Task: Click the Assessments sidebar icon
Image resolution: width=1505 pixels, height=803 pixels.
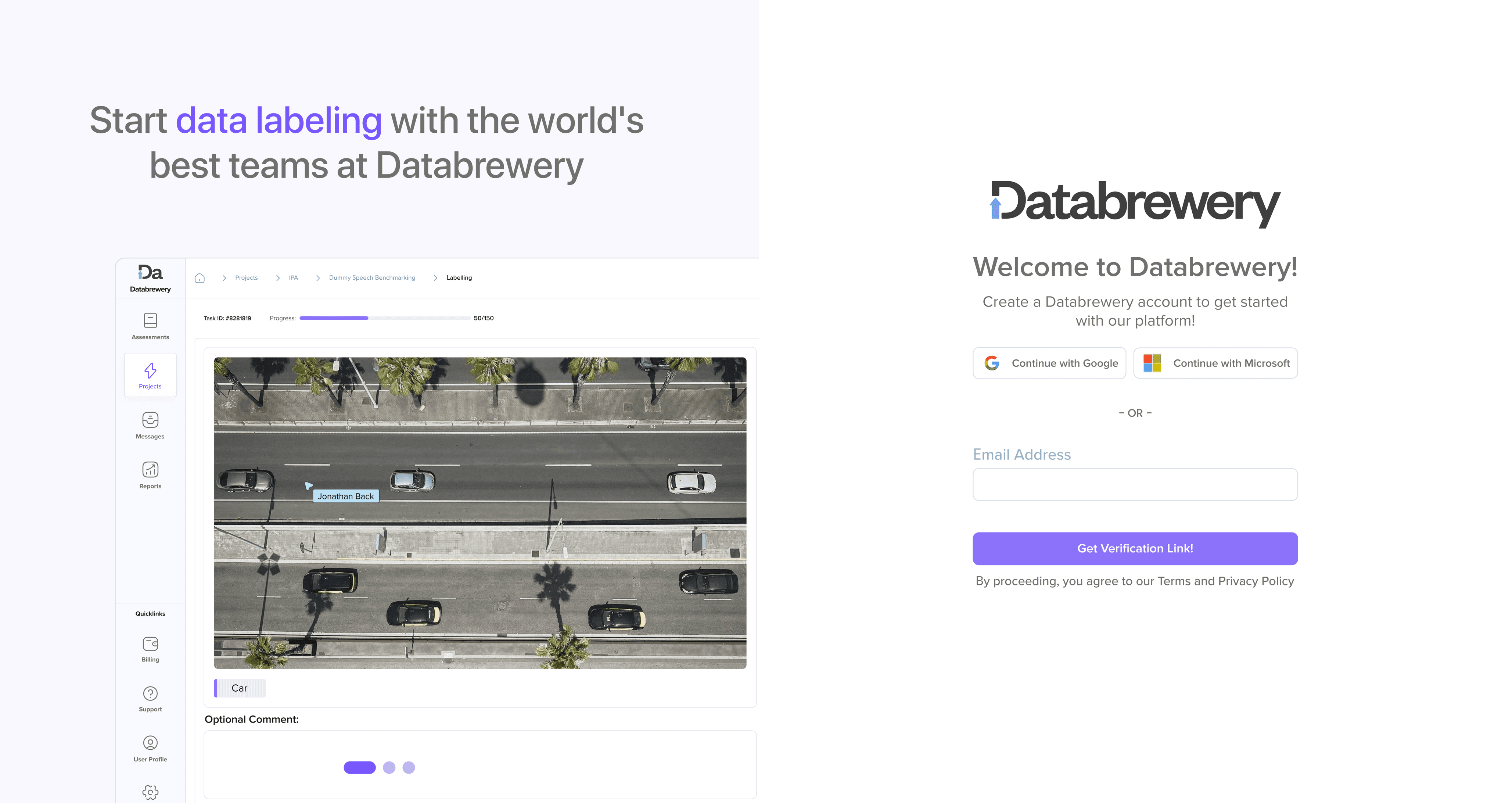Action: coord(150,320)
